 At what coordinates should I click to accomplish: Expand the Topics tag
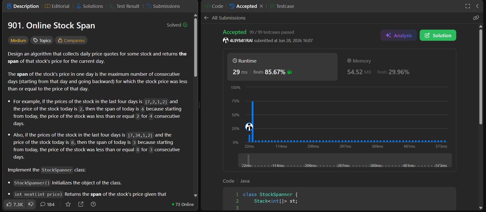tap(42, 40)
